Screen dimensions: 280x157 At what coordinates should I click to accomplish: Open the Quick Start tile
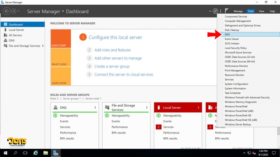[x=61, y=39]
